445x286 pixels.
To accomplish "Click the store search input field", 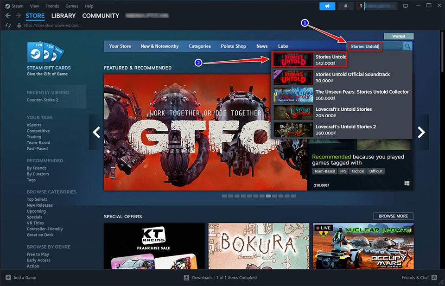I will 375,46.
